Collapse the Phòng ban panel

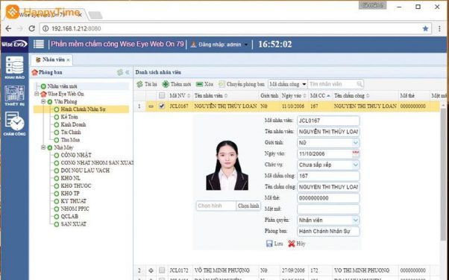click(128, 72)
